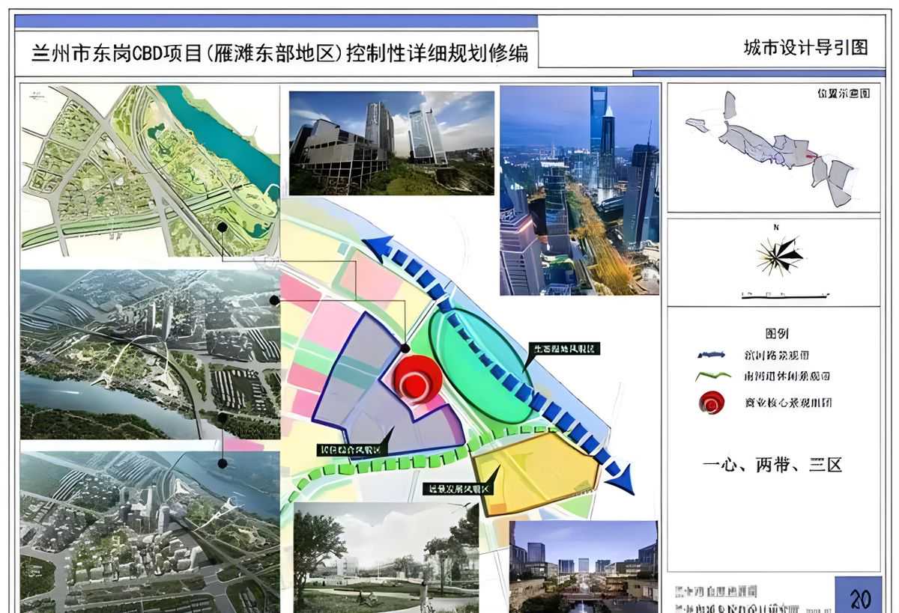899x613 pixels.
Task: Click the blue arrow symbol in the legend
Action: [x=712, y=355]
